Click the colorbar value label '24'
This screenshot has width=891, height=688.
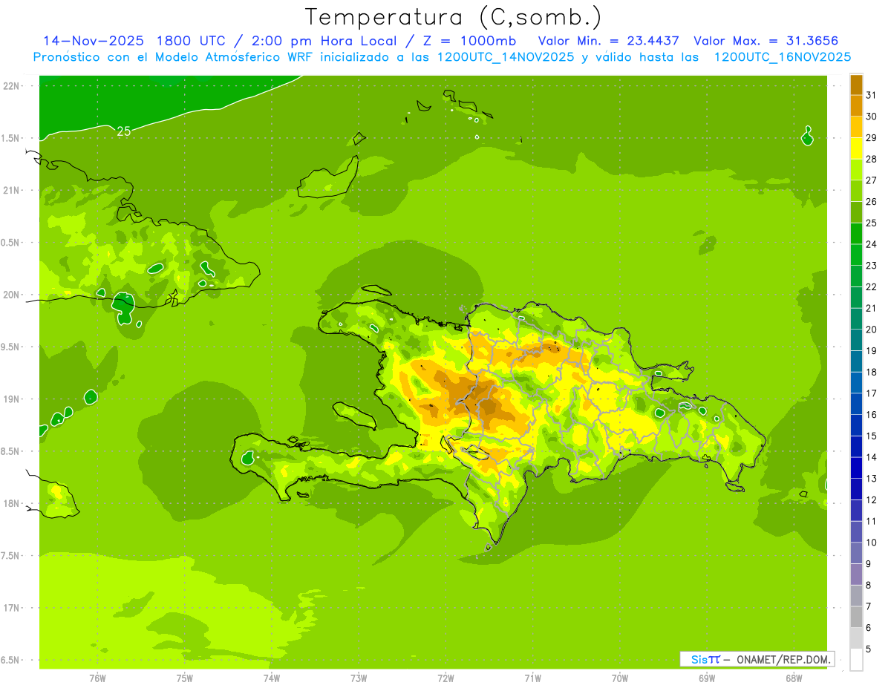[x=872, y=244]
